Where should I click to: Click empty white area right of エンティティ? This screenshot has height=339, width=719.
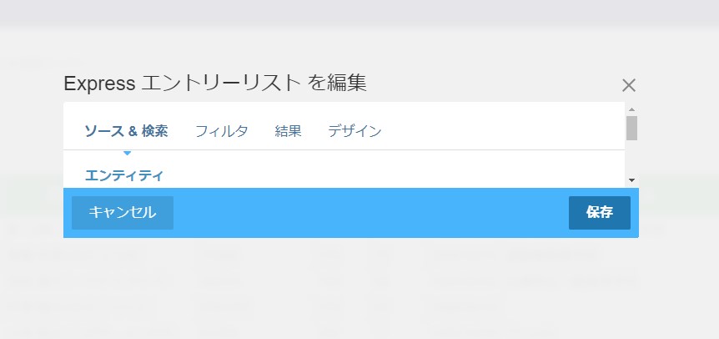tap(390, 175)
